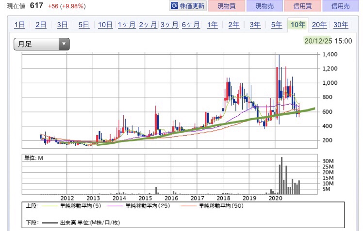Select the 1日 period tab
The width and height of the screenshot is (363, 231).
(x=19, y=25)
